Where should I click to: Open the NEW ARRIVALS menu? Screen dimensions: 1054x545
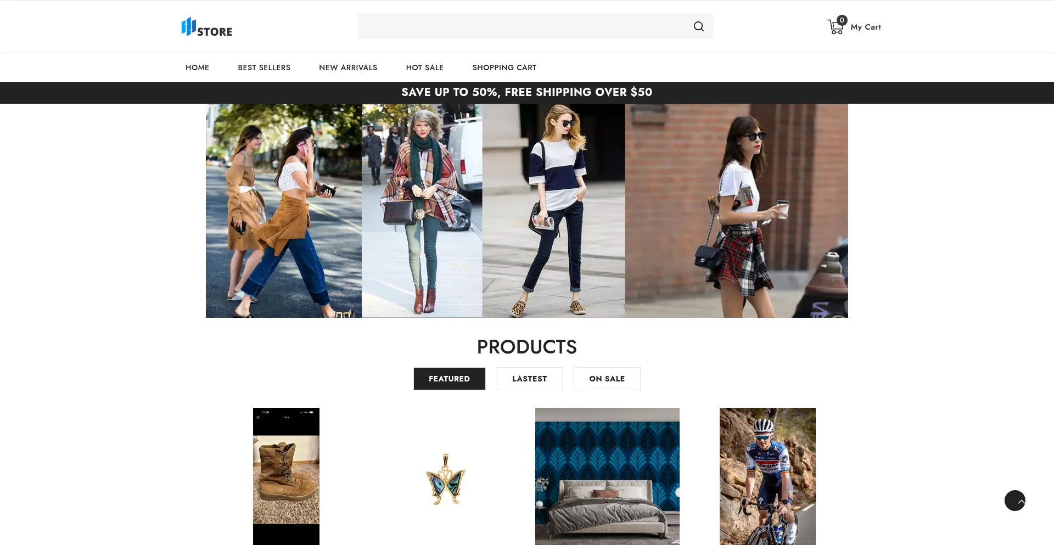(x=348, y=68)
